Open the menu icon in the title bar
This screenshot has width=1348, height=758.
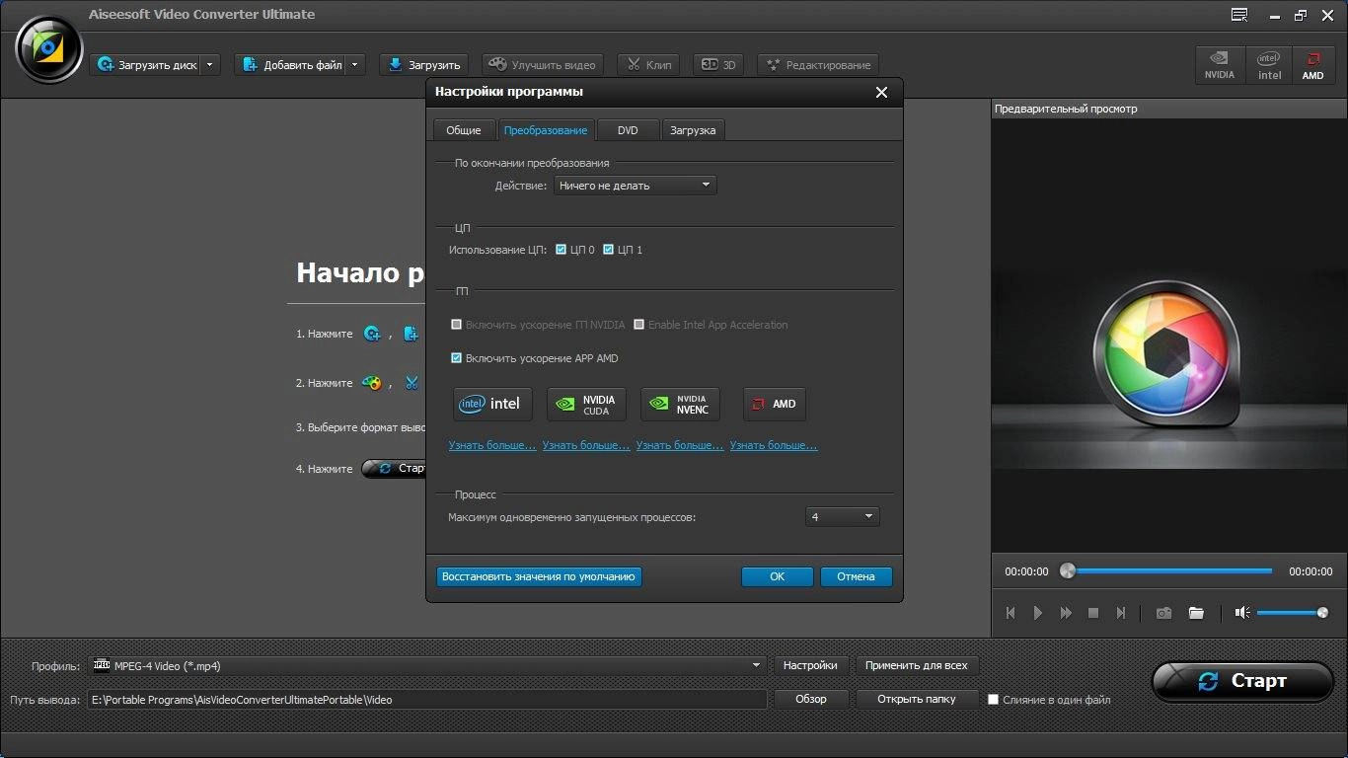point(1239,15)
